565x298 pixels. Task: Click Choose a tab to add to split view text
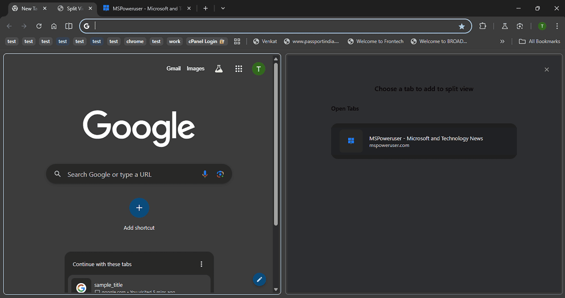tap(424, 89)
